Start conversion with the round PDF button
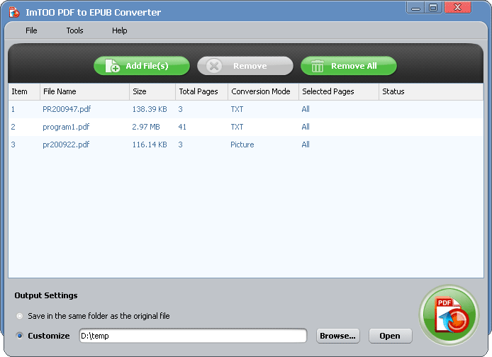492x357 pixels. tap(448, 314)
